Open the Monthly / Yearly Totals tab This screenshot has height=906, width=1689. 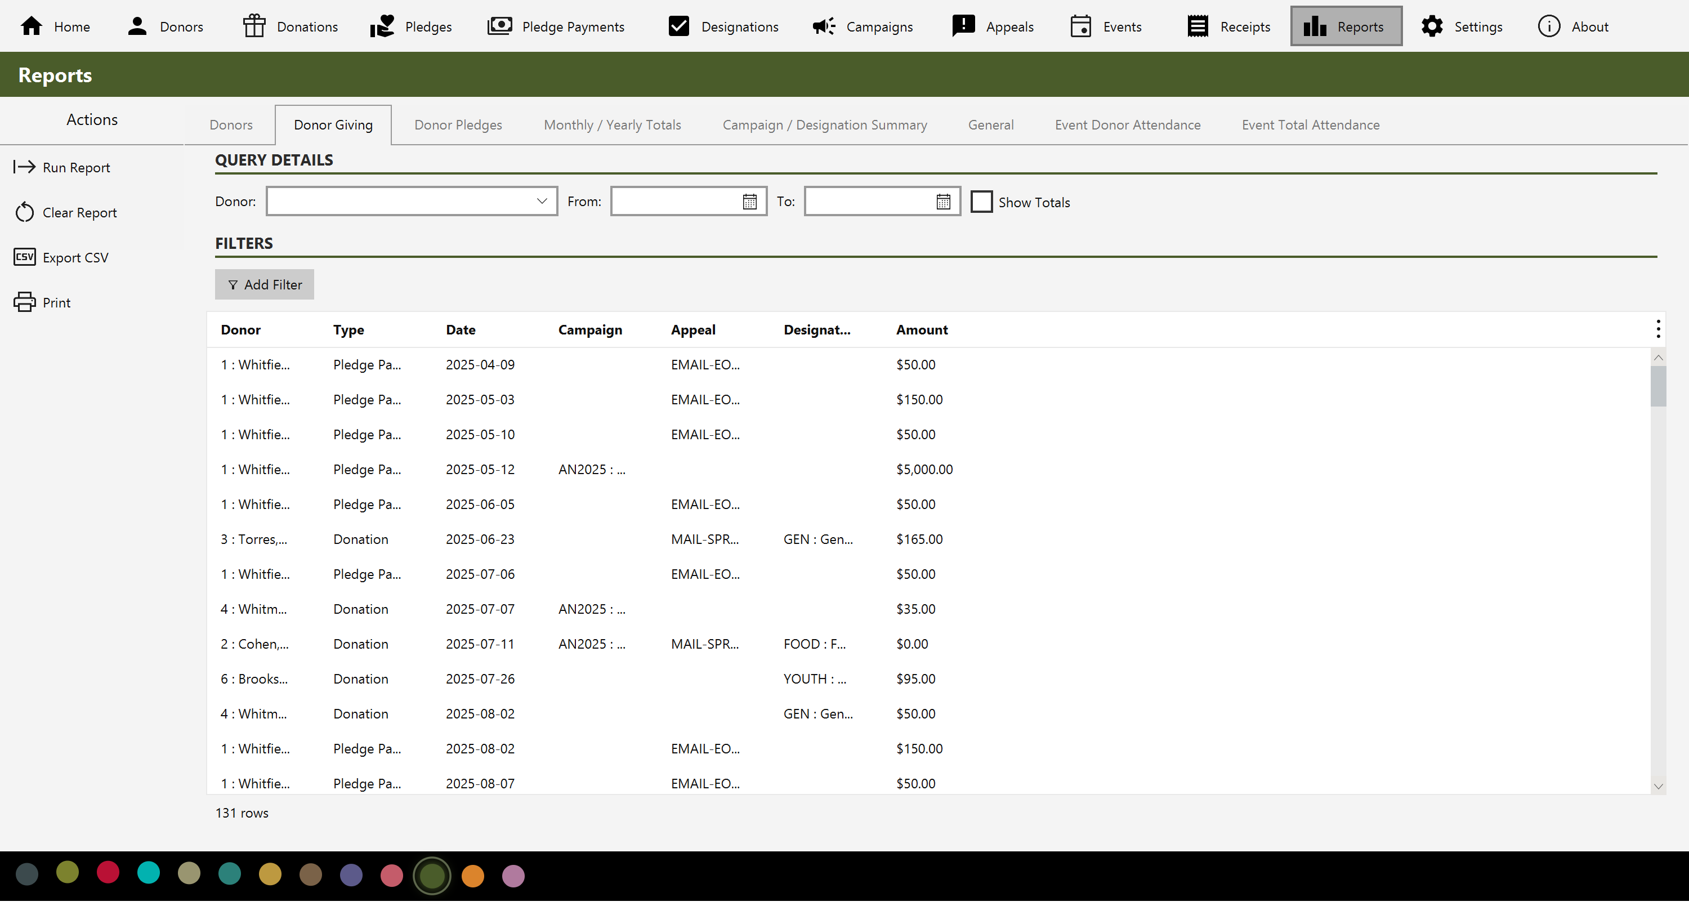[613, 124]
